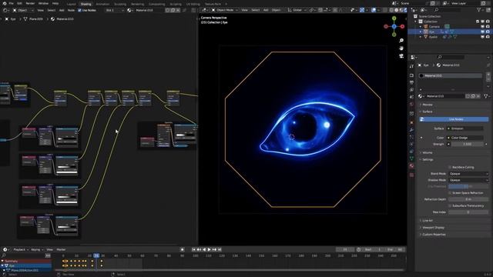493x277 pixels.
Task: Toggle viewport gizmos
Action: coord(362,10)
